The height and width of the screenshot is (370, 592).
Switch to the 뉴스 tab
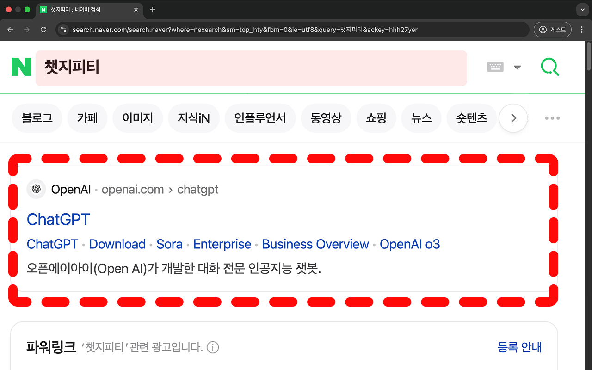pyautogui.click(x=421, y=118)
